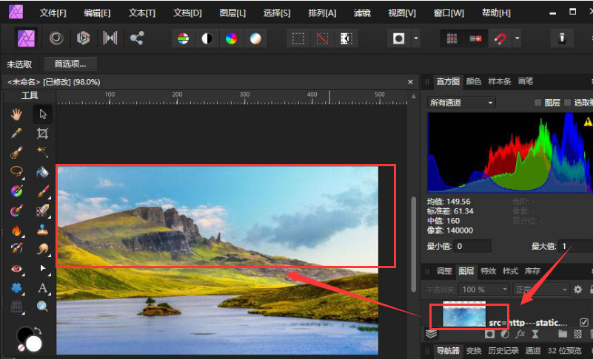Switch to the 调整 tab
Screen dimensions: 593x359
(444, 270)
